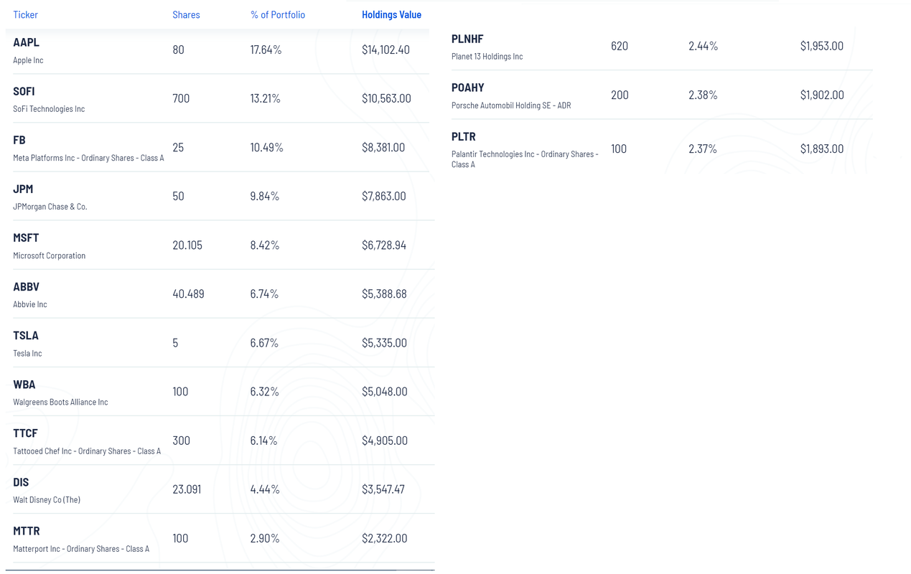The image size is (911, 574).
Task: Click the Abbvie Inc name
Action: (30, 304)
